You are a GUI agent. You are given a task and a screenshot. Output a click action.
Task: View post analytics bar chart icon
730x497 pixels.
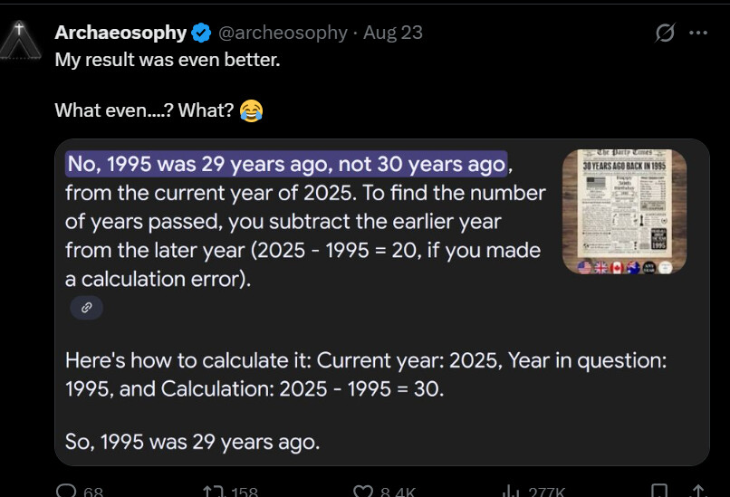pos(512,491)
